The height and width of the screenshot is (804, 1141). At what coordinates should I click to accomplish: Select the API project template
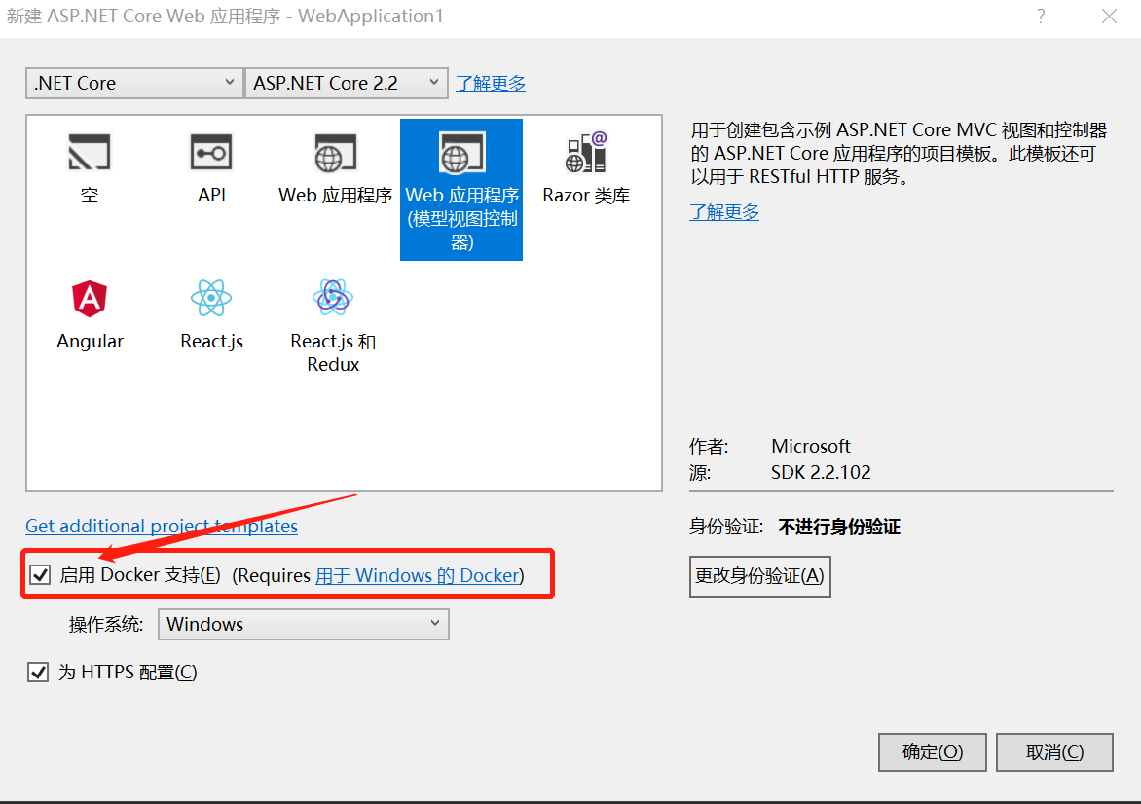212,168
